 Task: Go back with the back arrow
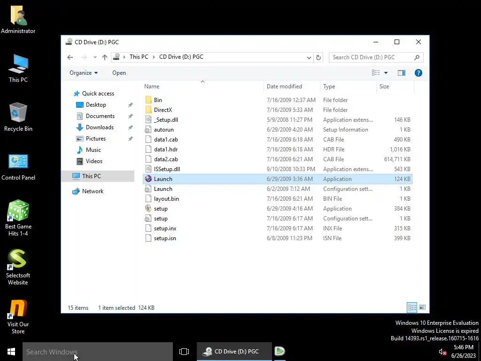(70, 57)
